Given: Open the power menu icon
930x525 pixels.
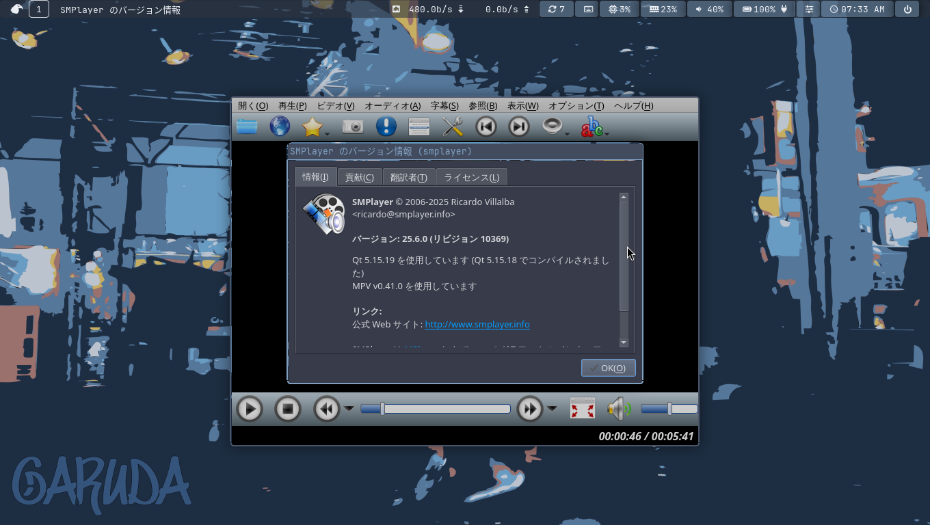Looking at the screenshot, I should click(907, 10).
